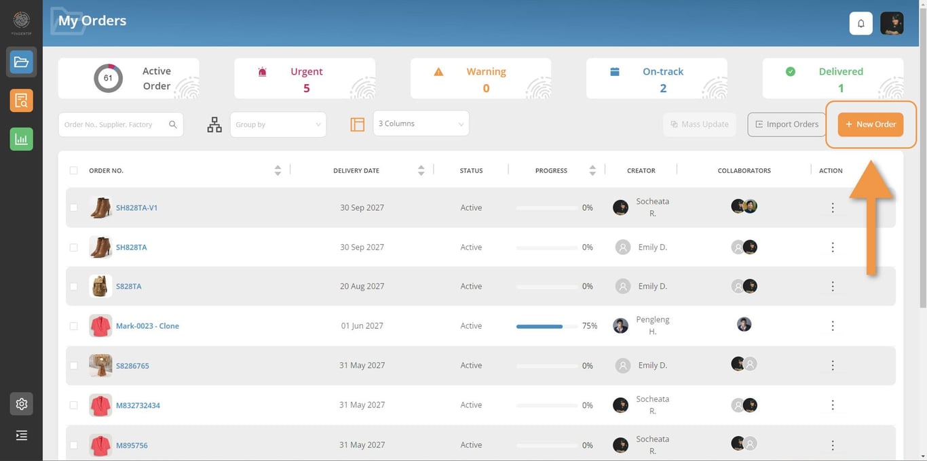The height and width of the screenshot is (461, 927).
Task: Filter by the On-track card
Action: coord(657,79)
